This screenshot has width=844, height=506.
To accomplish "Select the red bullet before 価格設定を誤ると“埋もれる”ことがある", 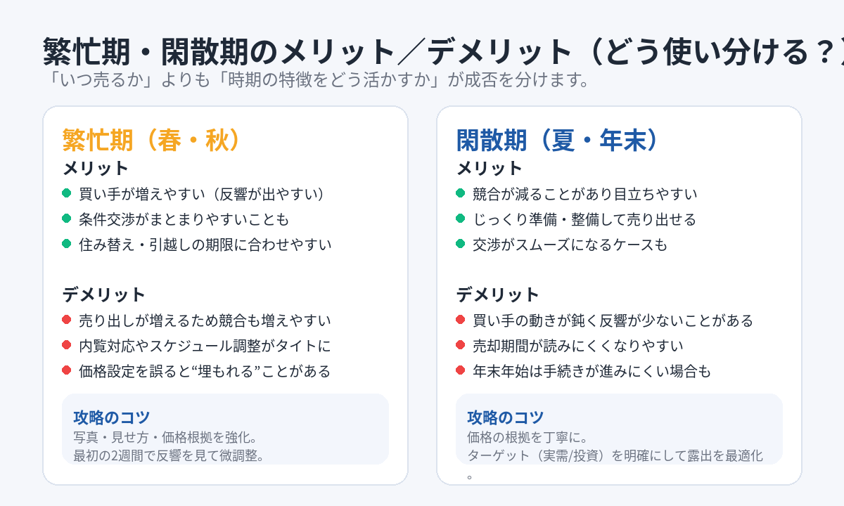I will [x=67, y=370].
